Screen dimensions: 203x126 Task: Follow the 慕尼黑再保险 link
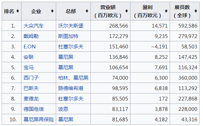click(x=39, y=119)
